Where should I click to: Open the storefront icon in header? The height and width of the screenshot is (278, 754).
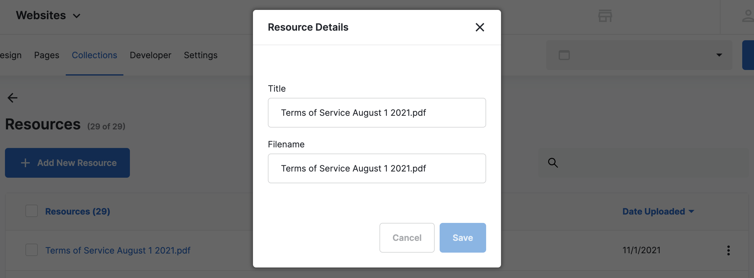click(x=605, y=16)
